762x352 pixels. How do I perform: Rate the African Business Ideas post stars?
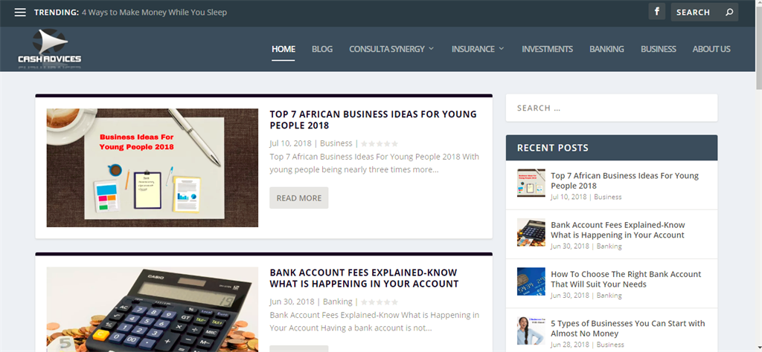coord(380,143)
